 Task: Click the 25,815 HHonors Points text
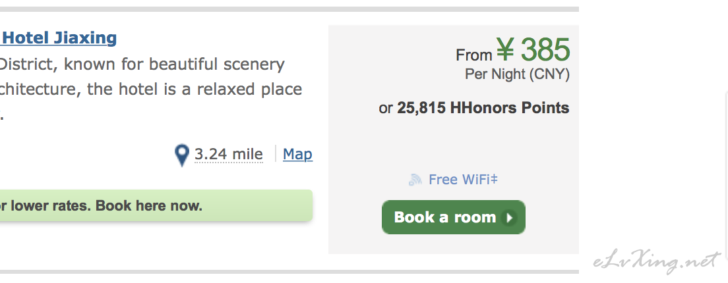click(483, 108)
